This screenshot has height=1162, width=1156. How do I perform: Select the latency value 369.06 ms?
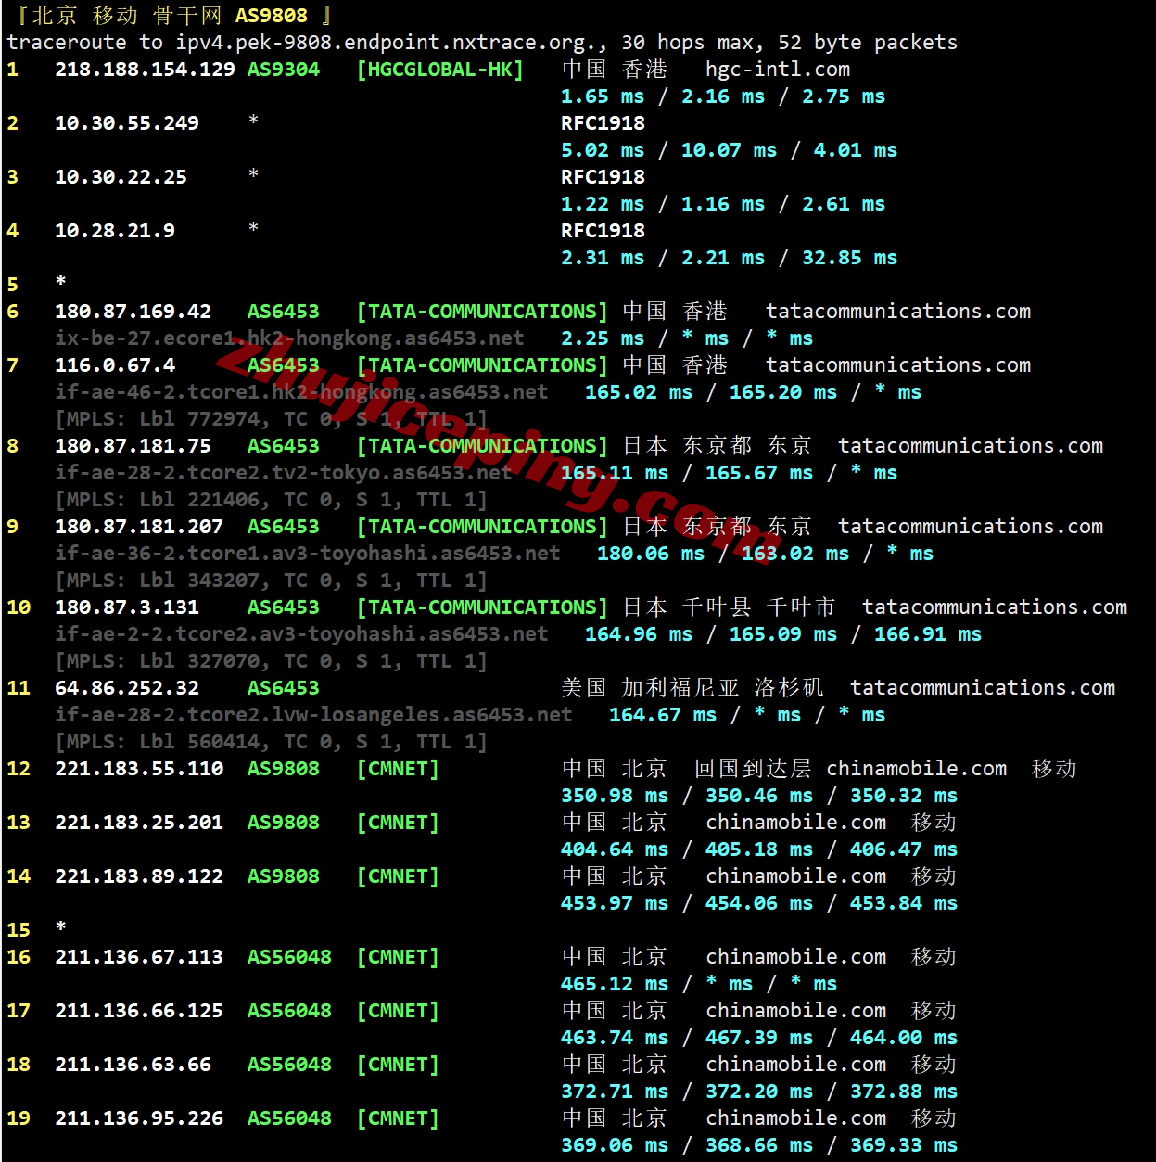pyautogui.click(x=615, y=1145)
